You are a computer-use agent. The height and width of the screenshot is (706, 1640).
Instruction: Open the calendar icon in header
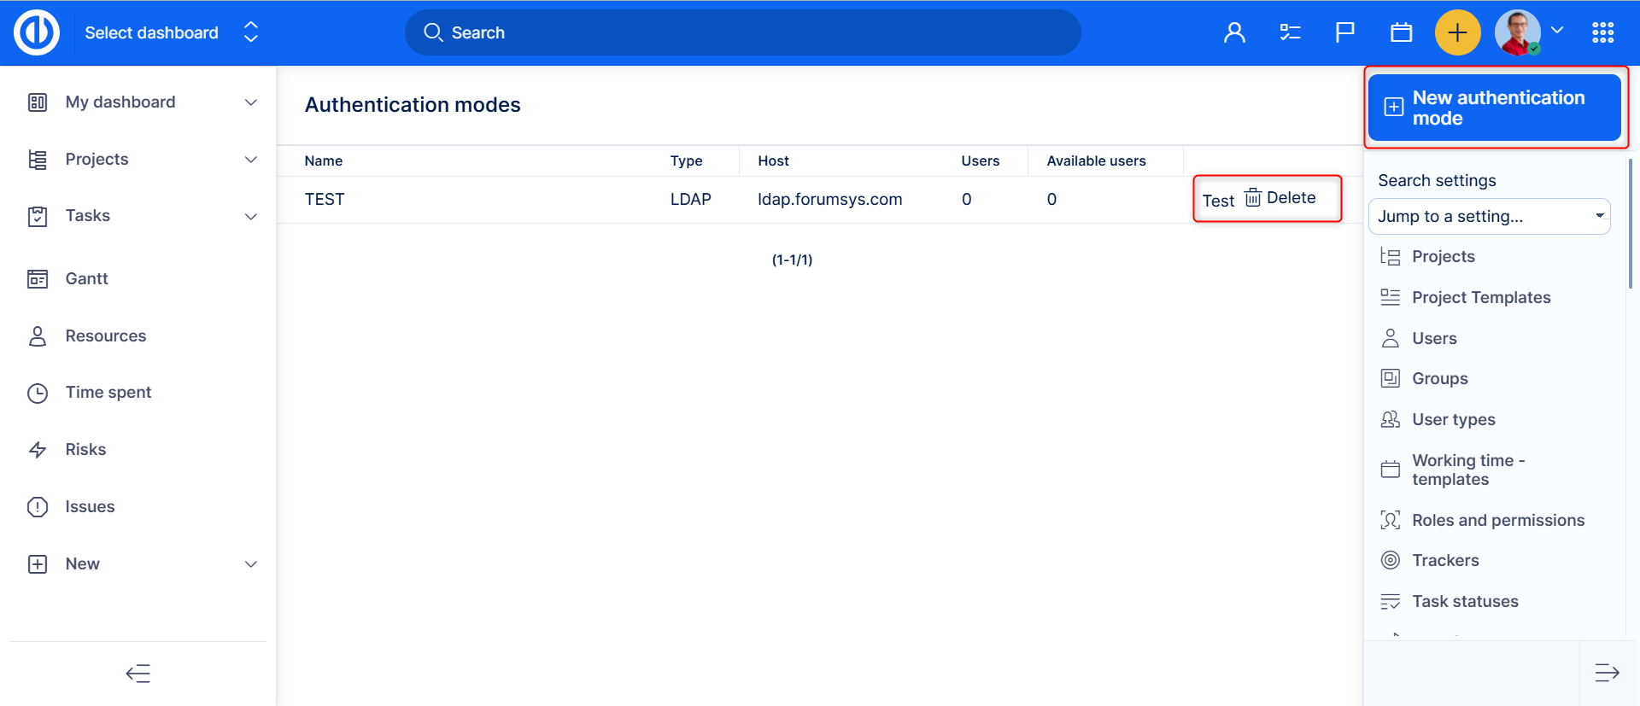click(x=1401, y=33)
